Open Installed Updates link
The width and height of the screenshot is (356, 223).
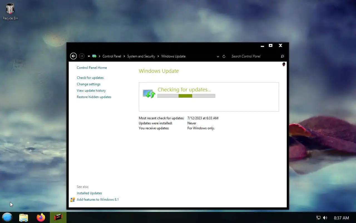pyautogui.click(x=89, y=193)
